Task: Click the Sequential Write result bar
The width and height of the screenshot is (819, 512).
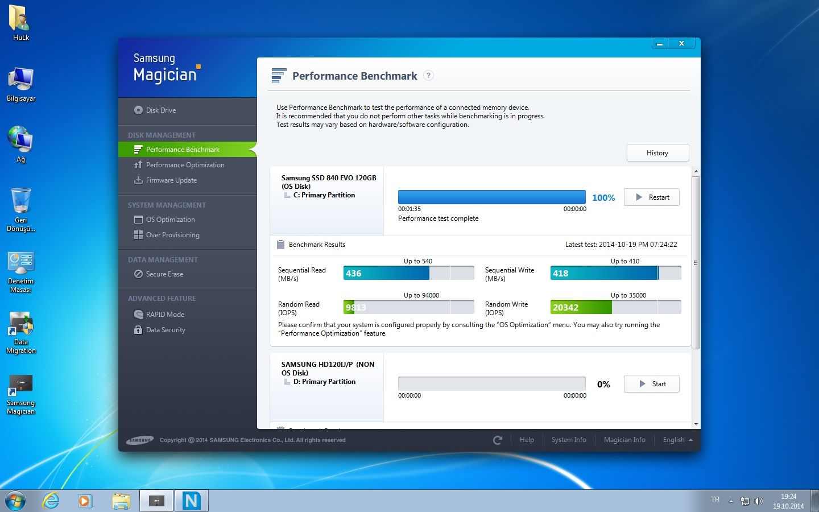Action: [x=616, y=273]
